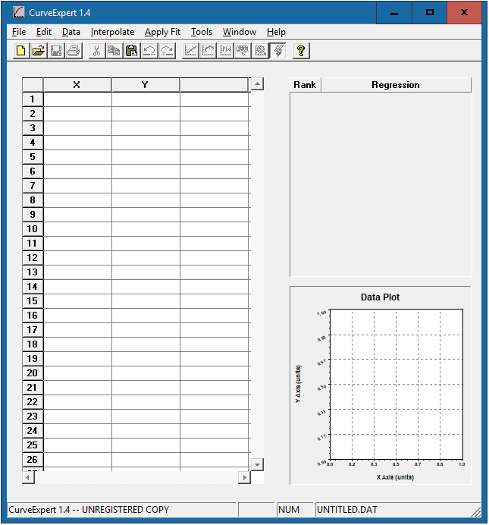Screen dimensions: 489x525
Task: Open the Apply Fit menu
Action: click(x=162, y=32)
